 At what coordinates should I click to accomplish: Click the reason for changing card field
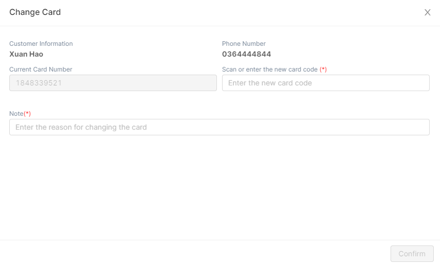(219, 127)
